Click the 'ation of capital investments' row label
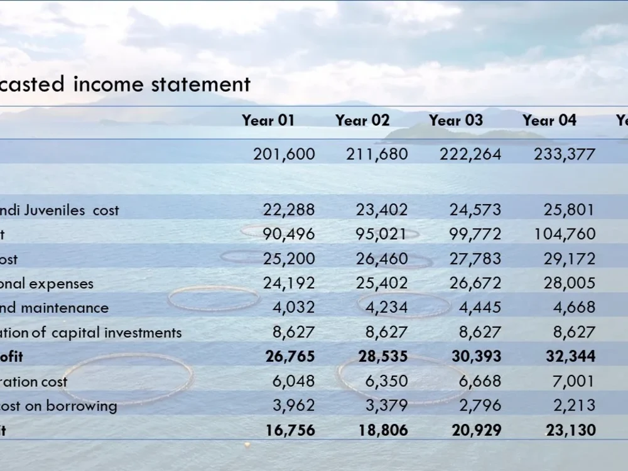 pyautogui.click(x=90, y=333)
